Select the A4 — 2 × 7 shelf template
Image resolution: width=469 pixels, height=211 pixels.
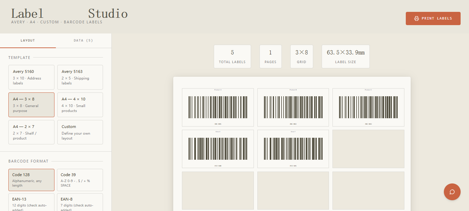[31, 132]
